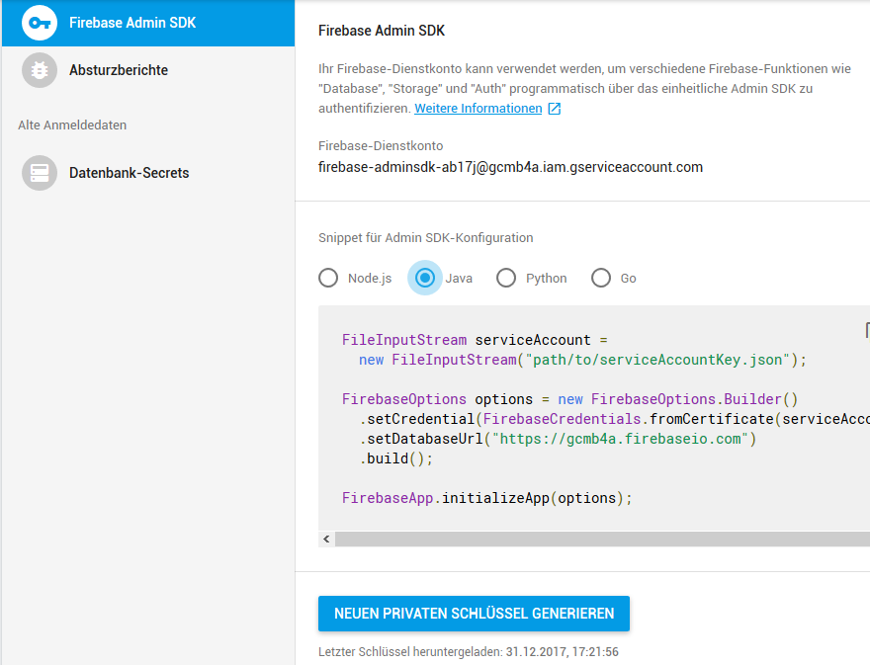The height and width of the screenshot is (665, 870).
Task: Choose the Python snippet option
Action: (506, 279)
